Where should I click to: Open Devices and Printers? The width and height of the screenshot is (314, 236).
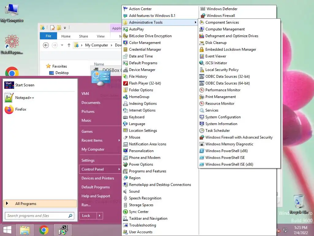click(x=98, y=178)
